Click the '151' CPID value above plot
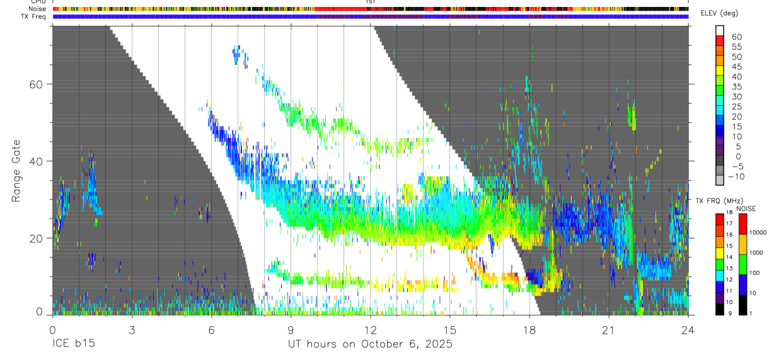Image resolution: width=774 pixels, height=357 pixels. pyautogui.click(x=370, y=3)
